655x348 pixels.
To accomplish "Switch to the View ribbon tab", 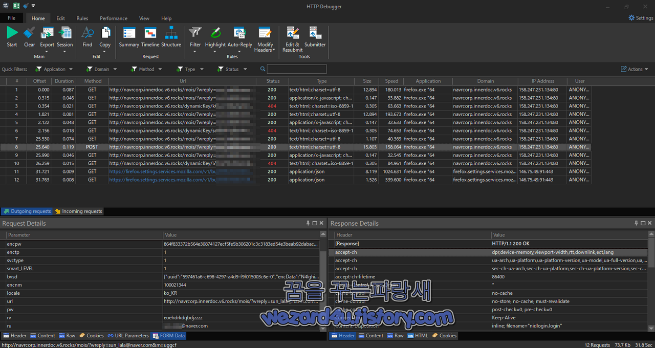I will click(144, 18).
